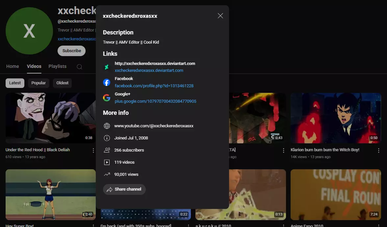Open the plus.google.com profile link
This screenshot has width=387, height=227.
pos(155,101)
